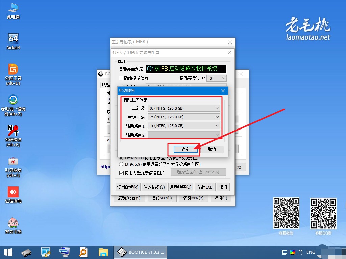Expand the 救护系统 dropdown
The image size is (346, 259).
pos(184,117)
